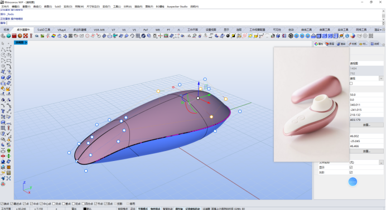Screen dimensions: 386x210
Task: Open the 图层 (Layers) panel tab
Action: tap(330, 44)
